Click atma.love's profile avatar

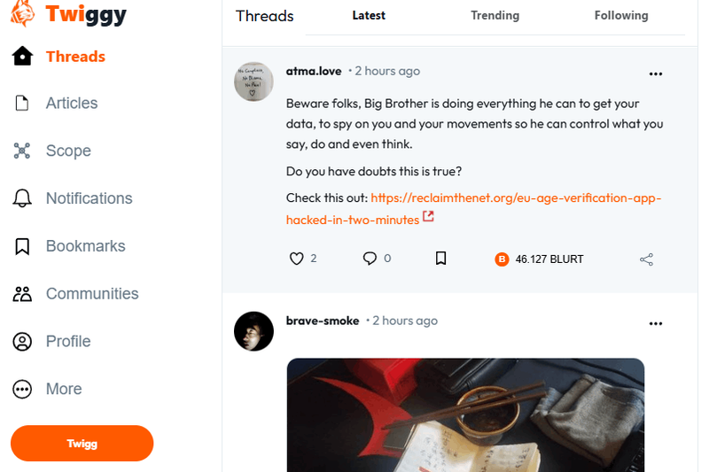click(x=252, y=81)
